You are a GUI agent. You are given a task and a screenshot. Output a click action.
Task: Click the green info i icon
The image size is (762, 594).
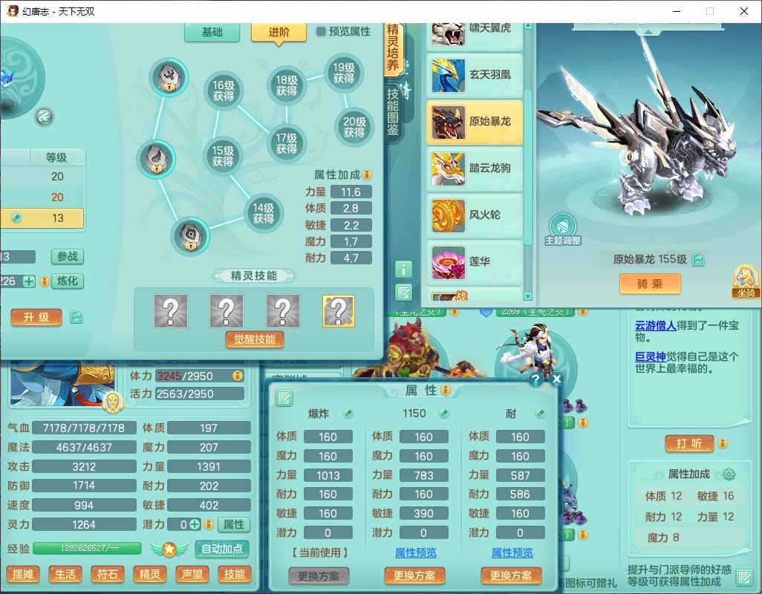pos(404,269)
